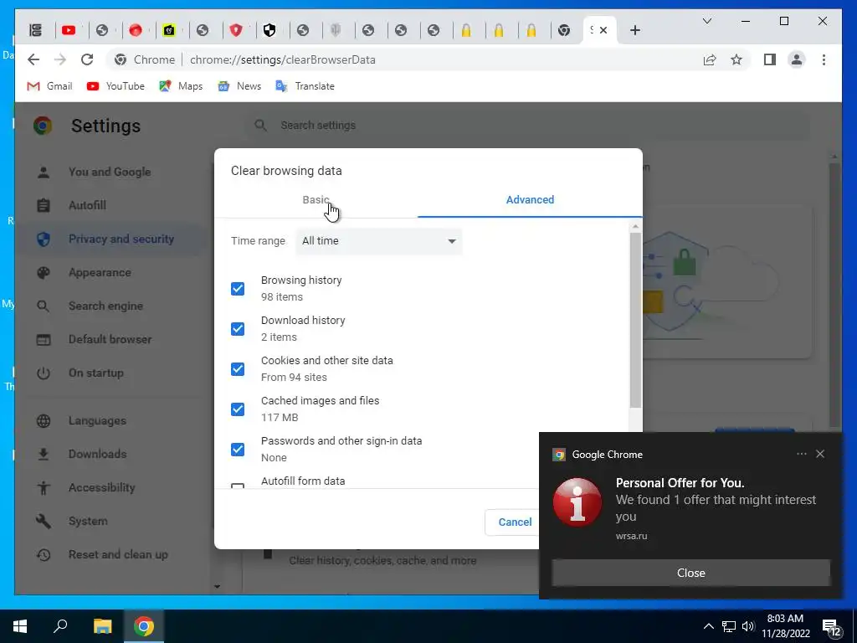Toggle the side panel icon
The width and height of the screenshot is (857, 643).
(x=770, y=59)
